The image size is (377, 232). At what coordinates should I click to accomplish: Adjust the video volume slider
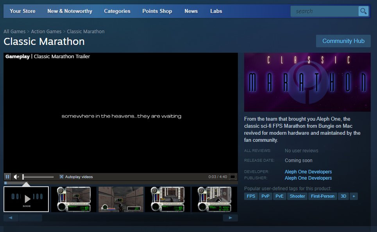(x=38, y=177)
